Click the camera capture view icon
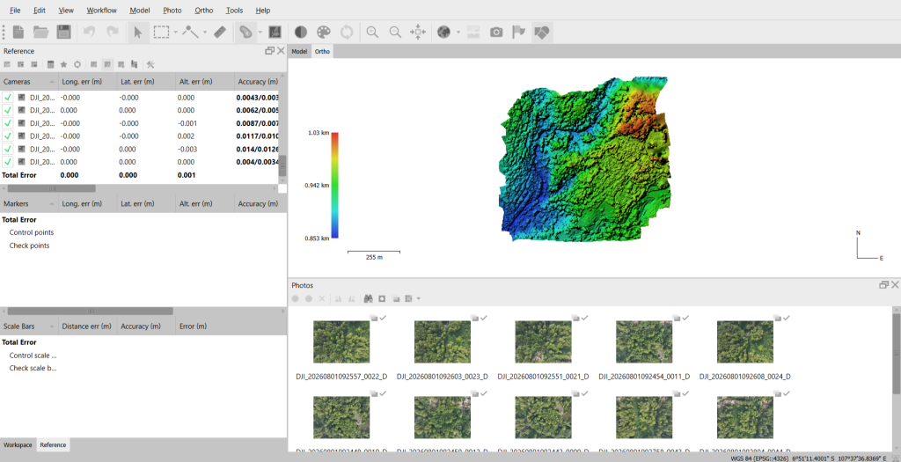The width and height of the screenshot is (901, 462). 496,33
